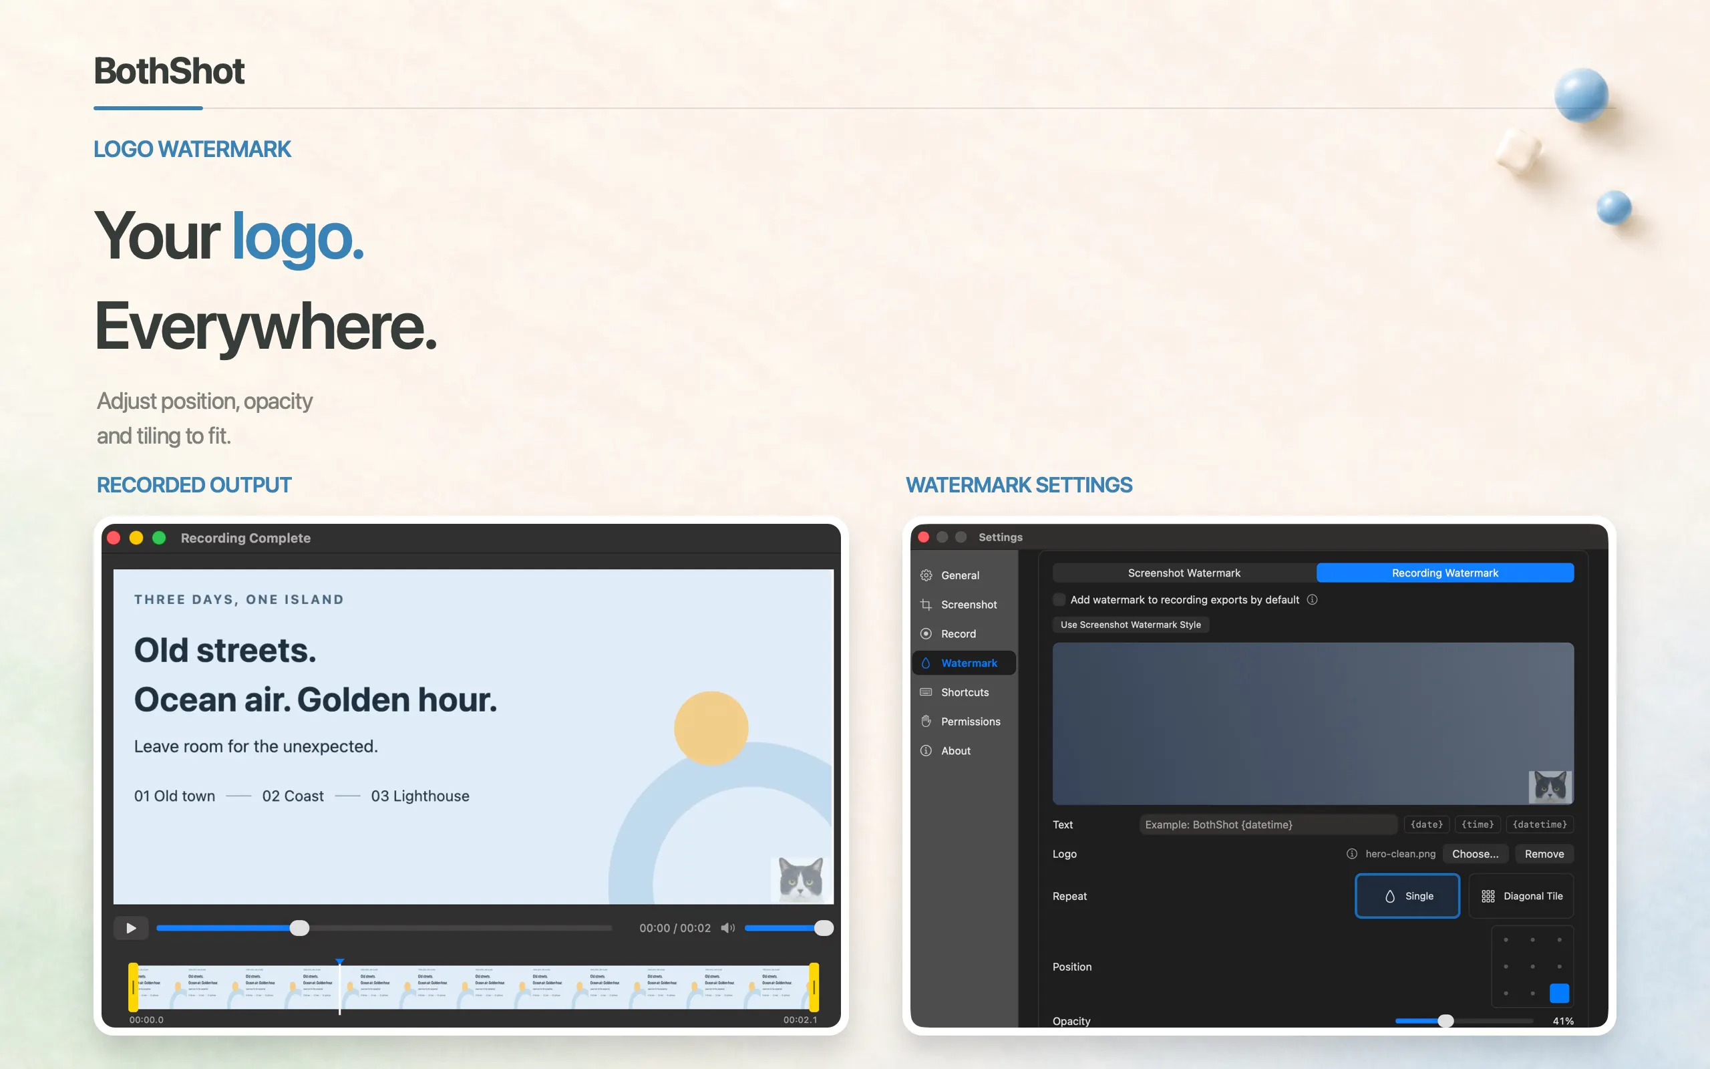Switch to Screenshot Watermark tab
Screen dimensions: 1710x1069
tap(1184, 573)
